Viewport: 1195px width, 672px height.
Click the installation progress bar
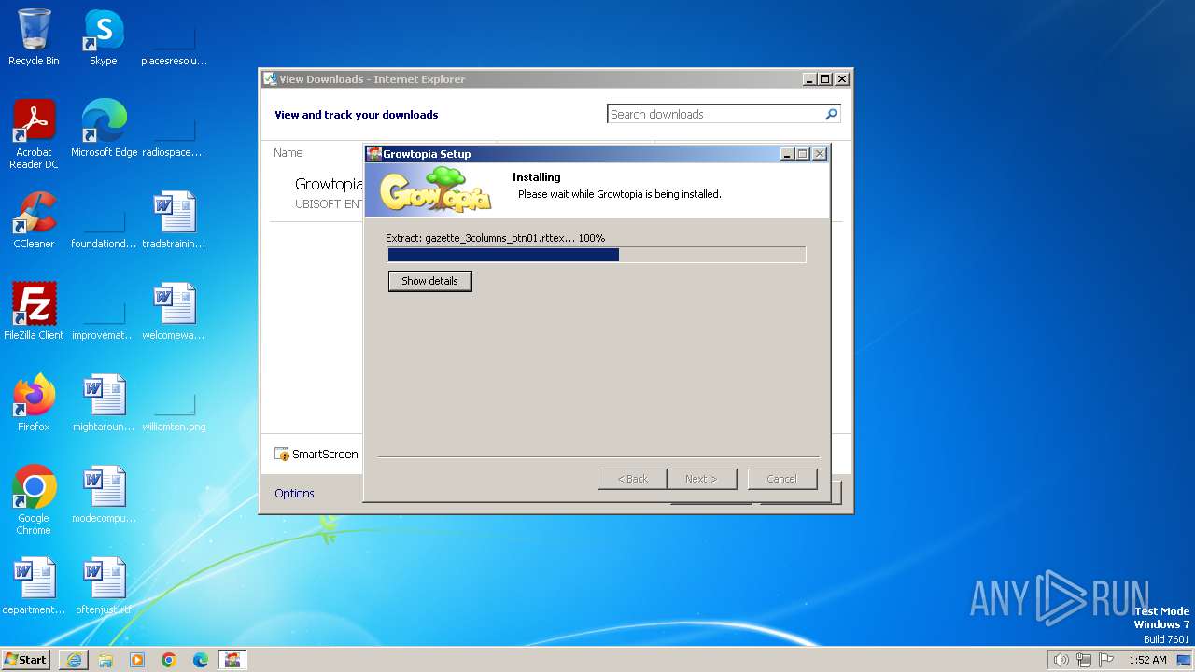(x=597, y=255)
